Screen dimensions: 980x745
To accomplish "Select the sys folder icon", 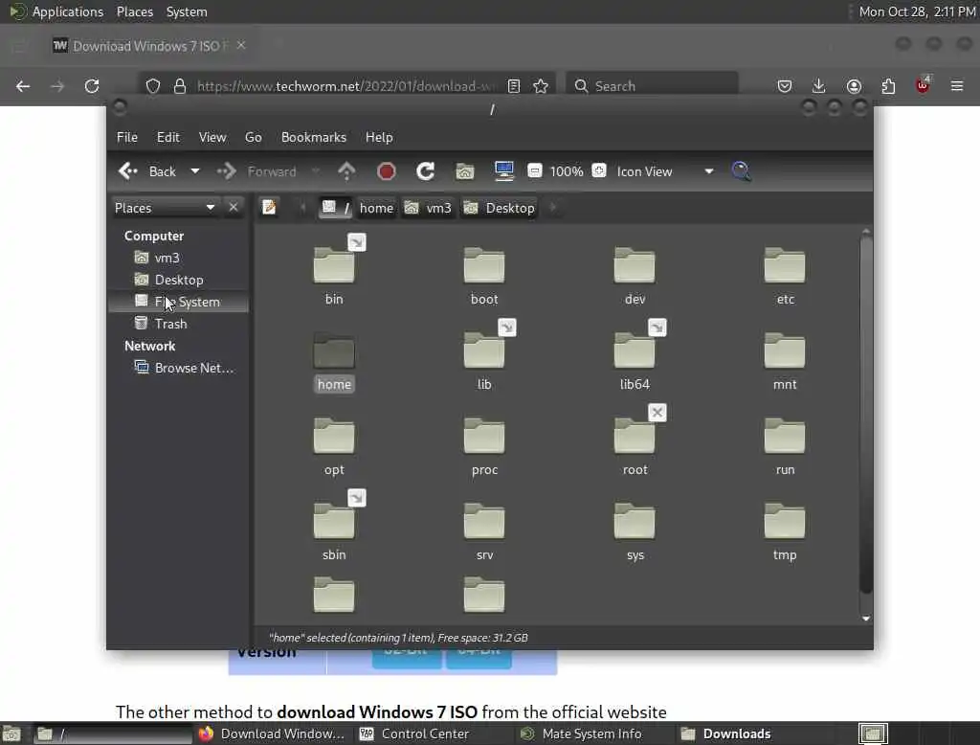I will 635,520.
